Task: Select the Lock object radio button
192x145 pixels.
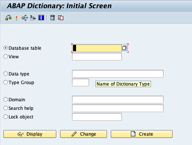Action: [x=6, y=117]
